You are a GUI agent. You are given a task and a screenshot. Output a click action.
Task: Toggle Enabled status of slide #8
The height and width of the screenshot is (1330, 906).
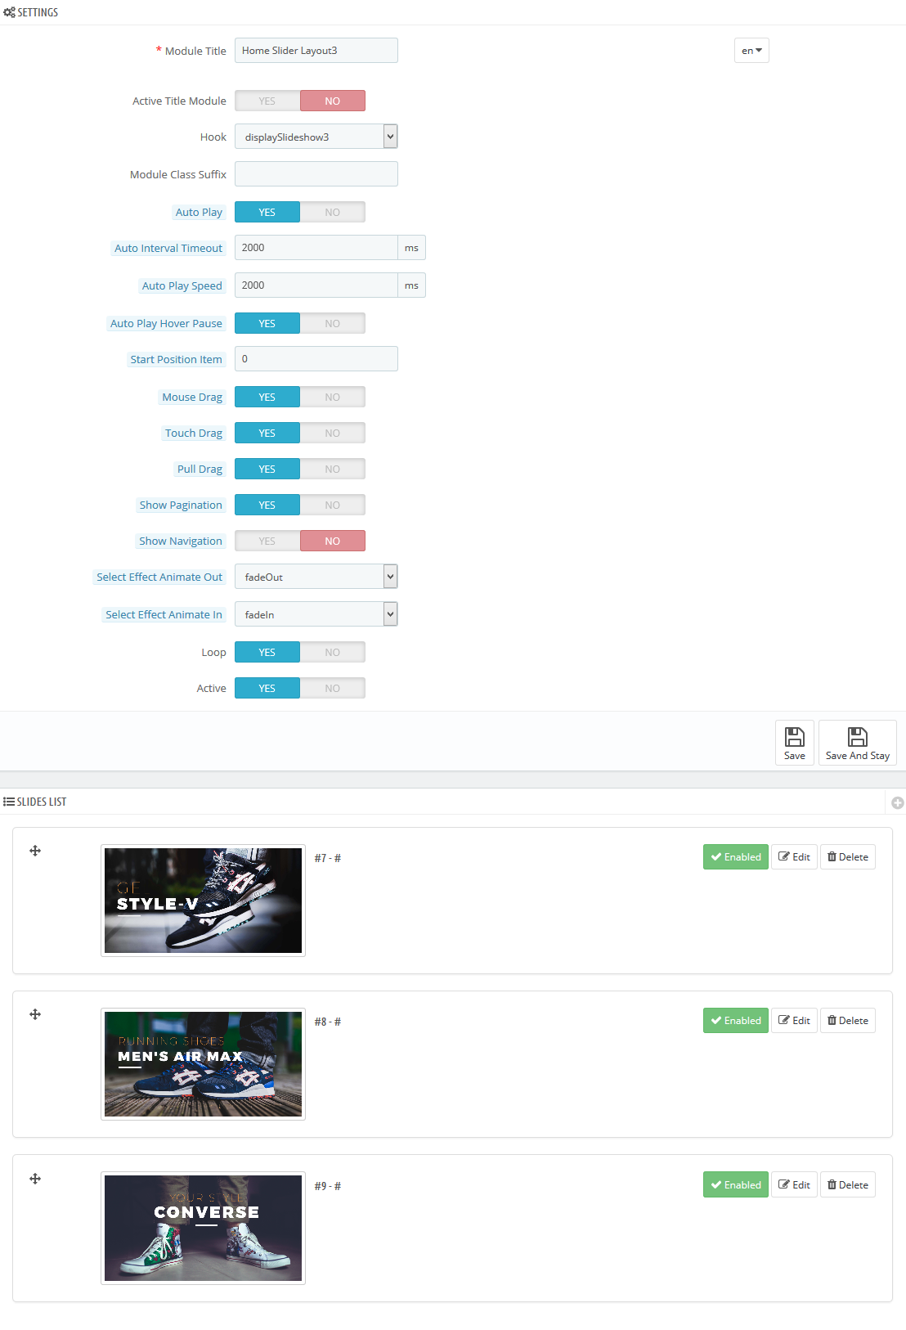click(x=736, y=1021)
